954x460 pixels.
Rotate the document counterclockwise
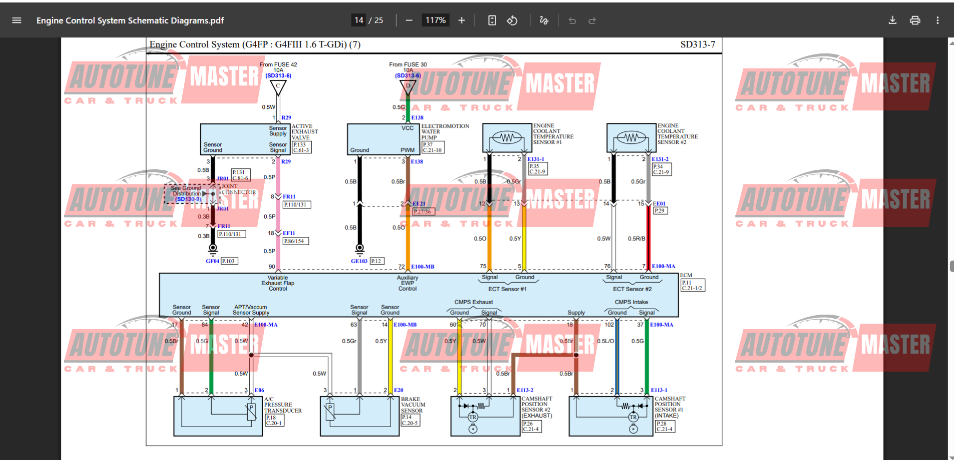(x=512, y=20)
